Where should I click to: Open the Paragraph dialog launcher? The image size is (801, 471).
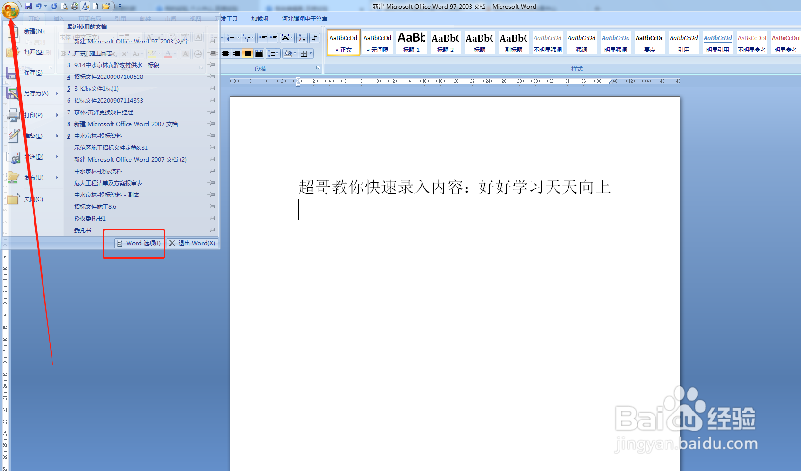318,68
